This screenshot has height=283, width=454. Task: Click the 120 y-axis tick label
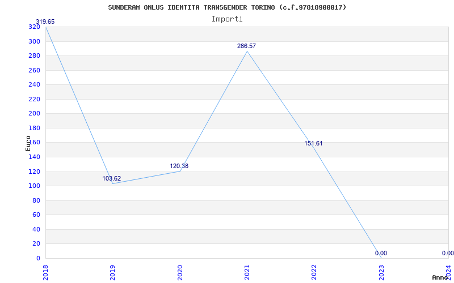34,172
